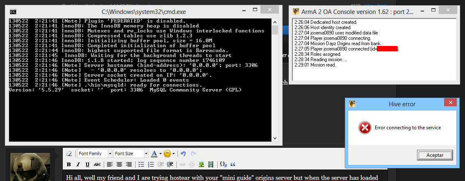Minimize the cmd.exe window

point(245,10)
